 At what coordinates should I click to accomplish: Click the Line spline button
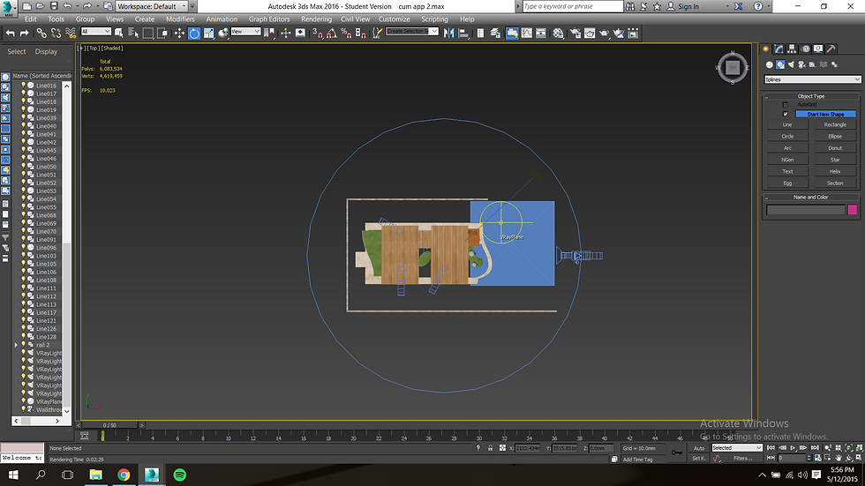[x=787, y=124]
